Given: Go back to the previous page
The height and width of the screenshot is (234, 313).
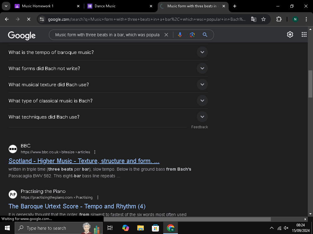Looking at the screenshot, I should pyautogui.click(x=7, y=19).
